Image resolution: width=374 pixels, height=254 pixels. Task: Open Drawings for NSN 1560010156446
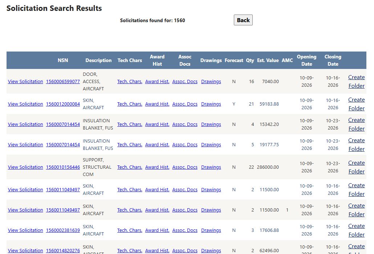(211, 167)
